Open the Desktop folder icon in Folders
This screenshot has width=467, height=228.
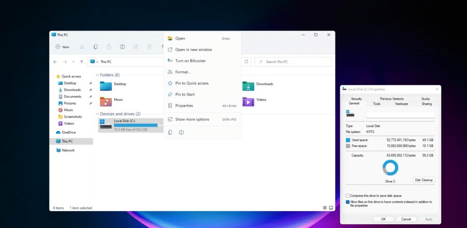tap(106, 86)
